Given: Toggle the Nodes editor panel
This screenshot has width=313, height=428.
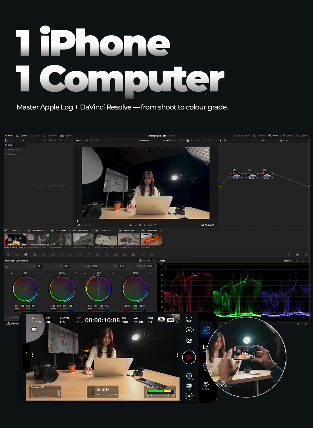Looking at the screenshot, I should 273,136.
